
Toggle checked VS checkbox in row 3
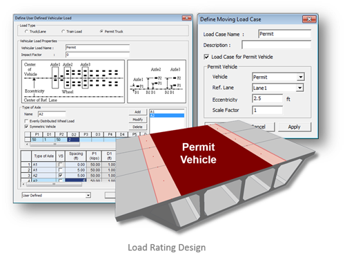coord(60,176)
